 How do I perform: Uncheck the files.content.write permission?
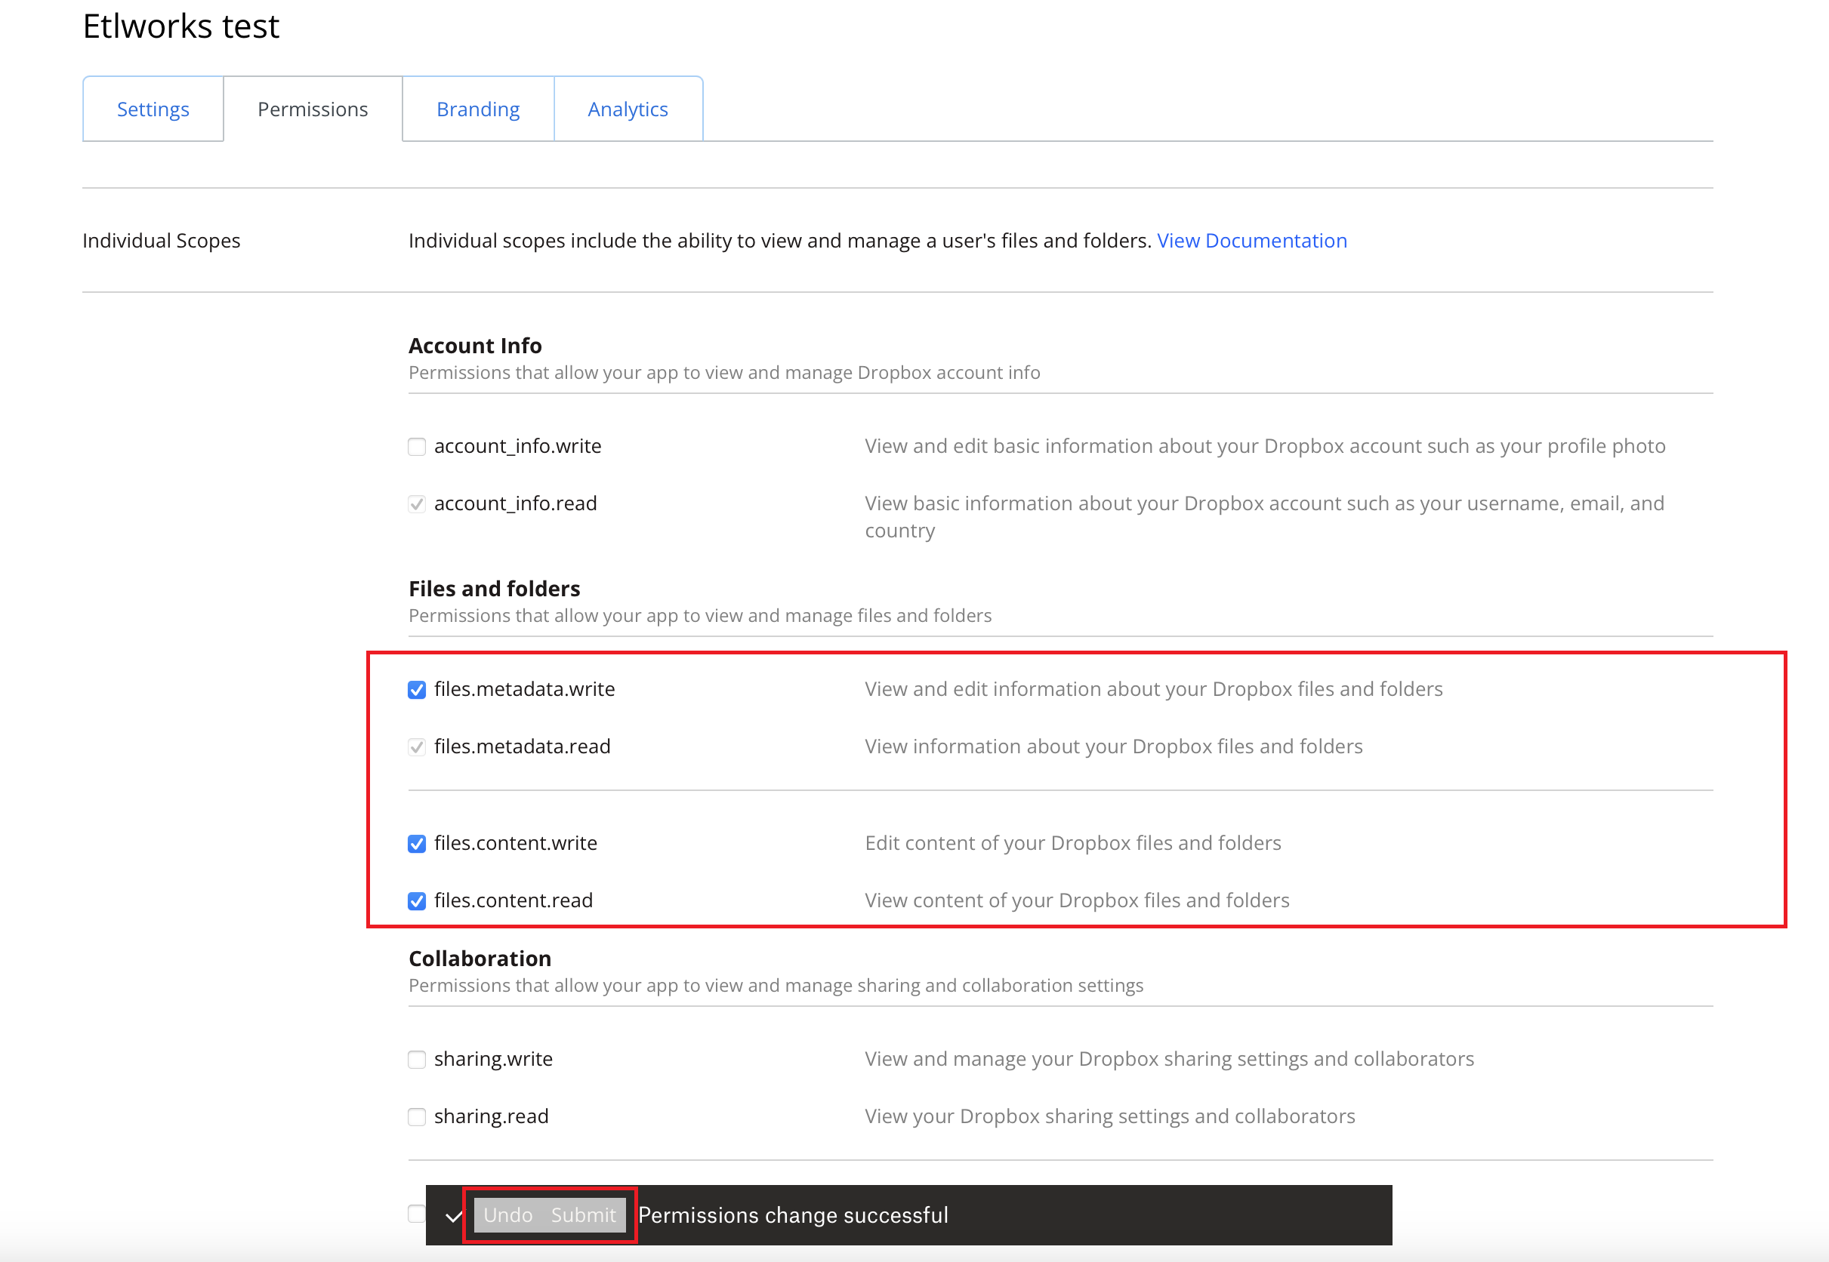tap(417, 844)
